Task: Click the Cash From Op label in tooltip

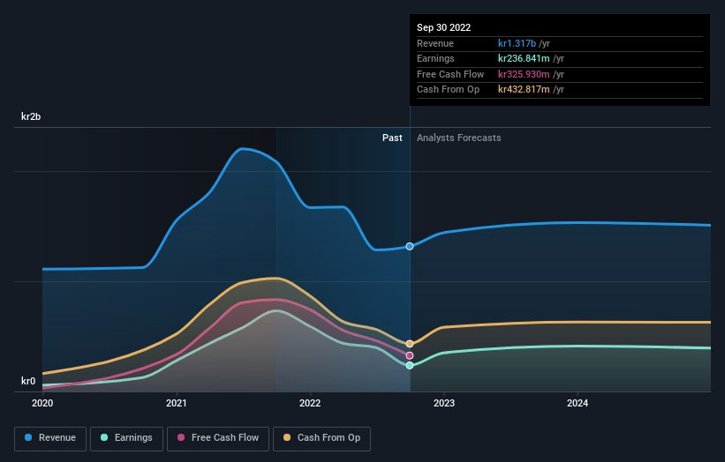Action: [448, 90]
